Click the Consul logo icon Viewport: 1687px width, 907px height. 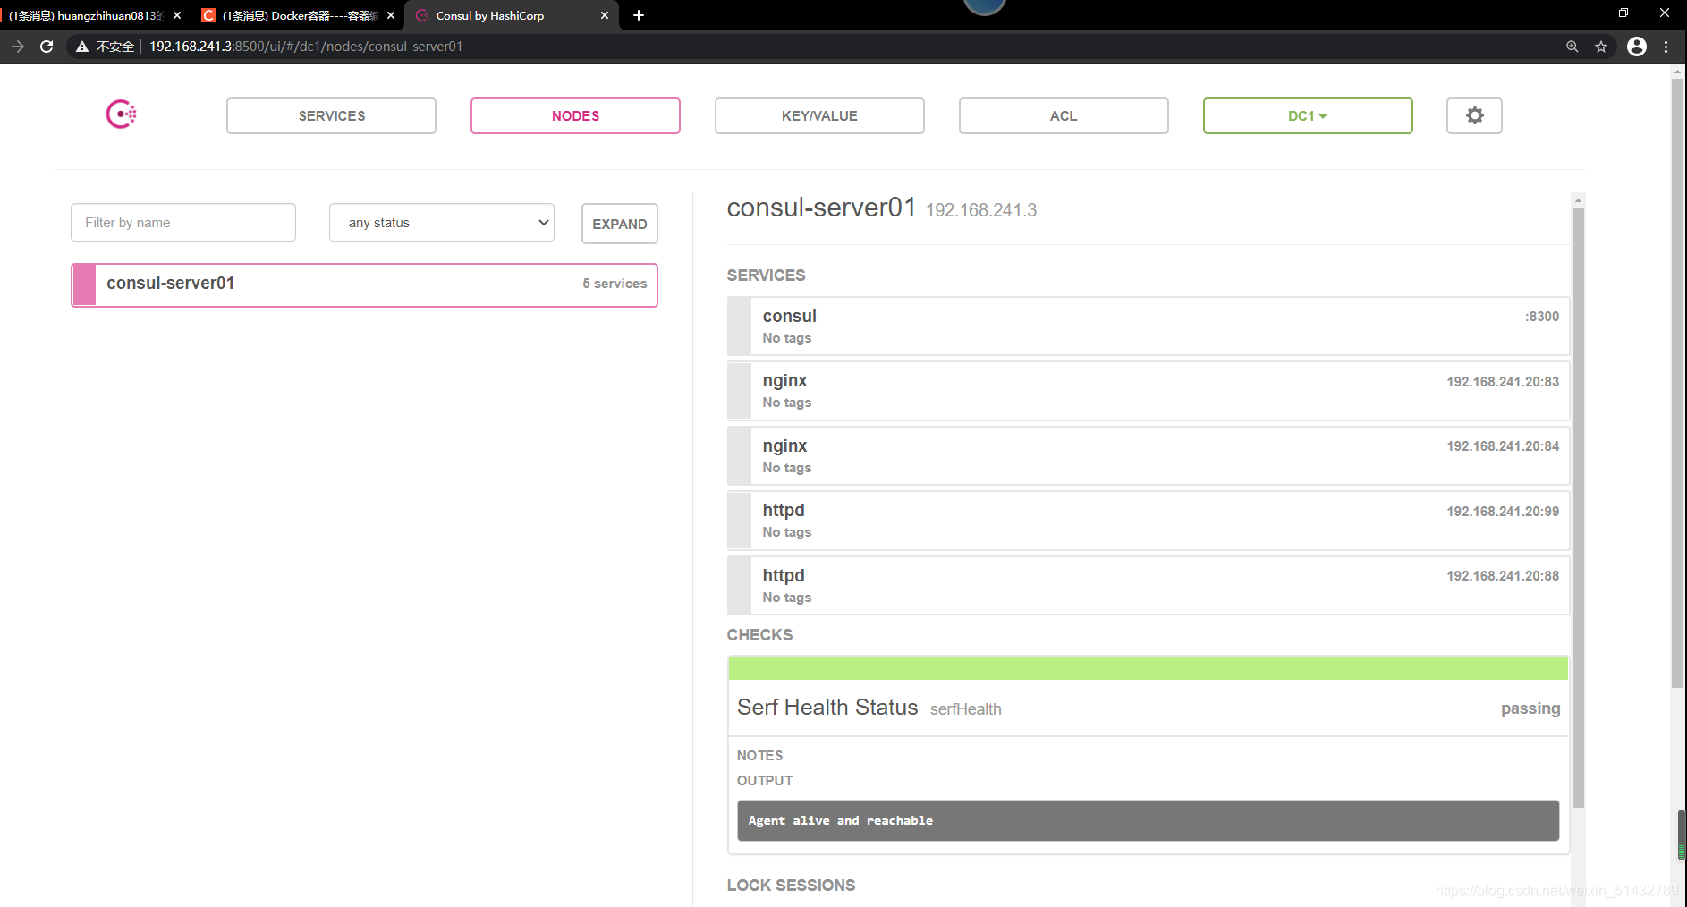[122, 114]
